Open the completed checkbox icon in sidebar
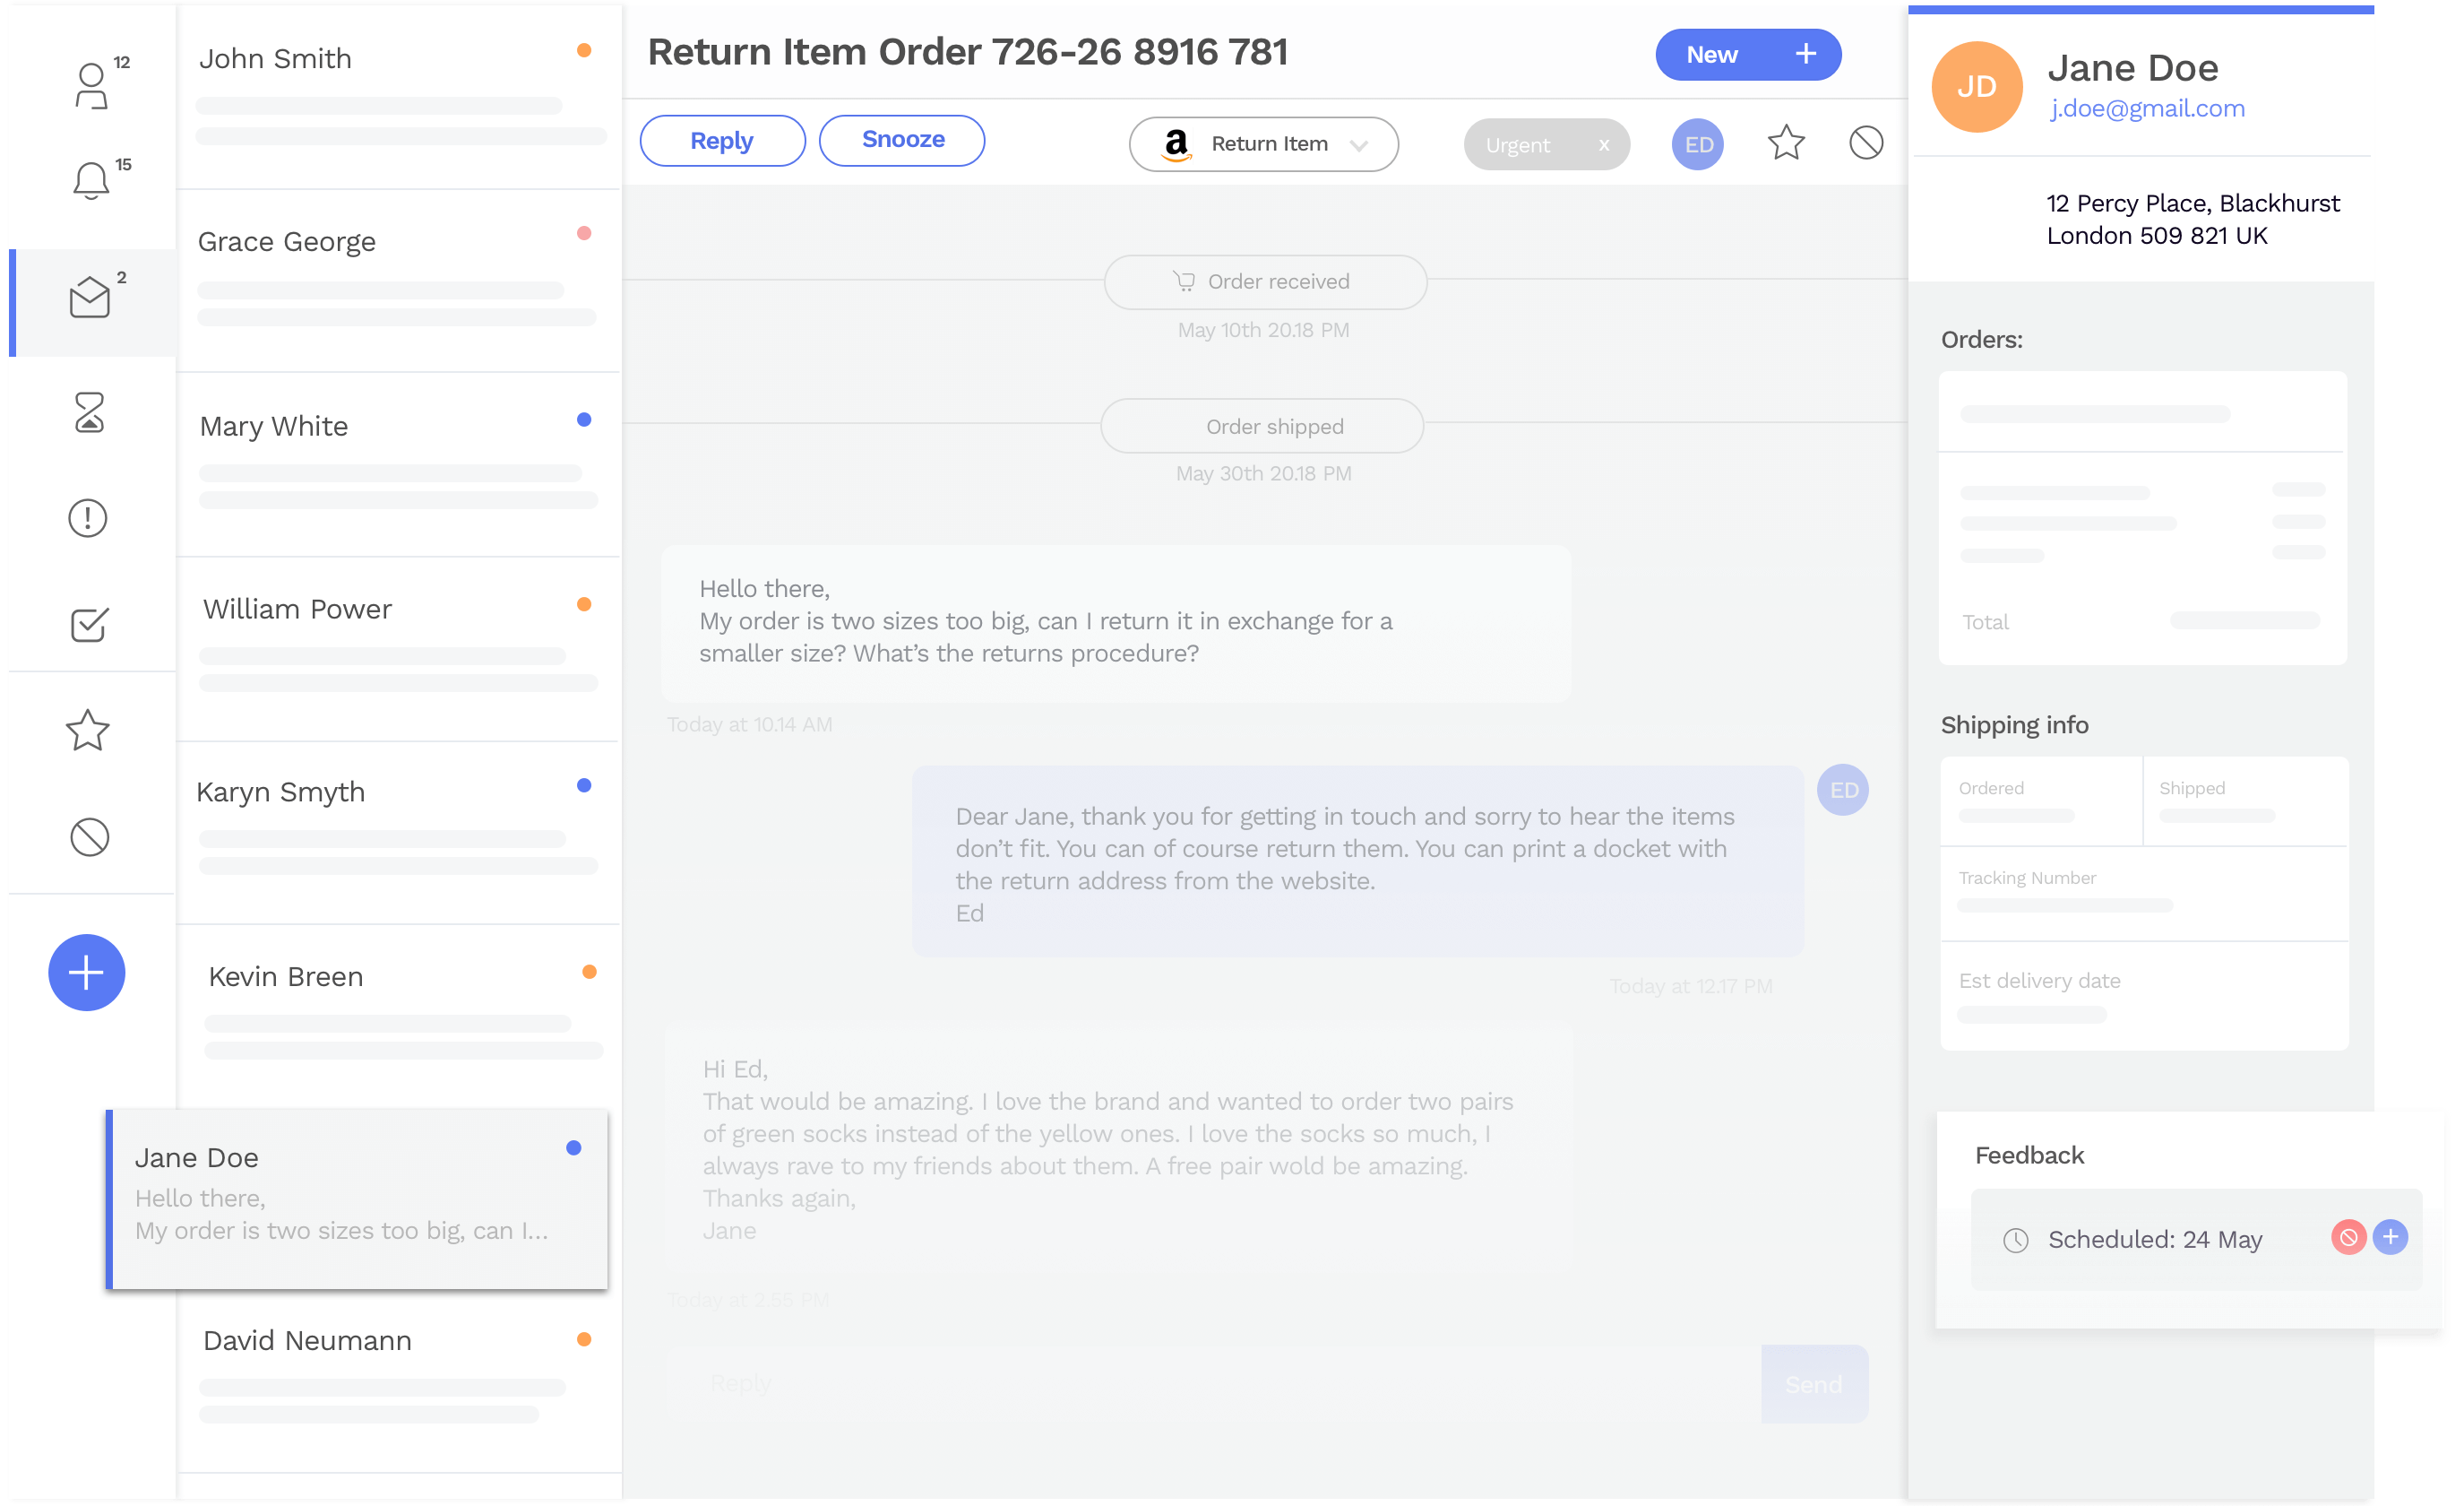This screenshot has width=2464, height=1506. (89, 625)
